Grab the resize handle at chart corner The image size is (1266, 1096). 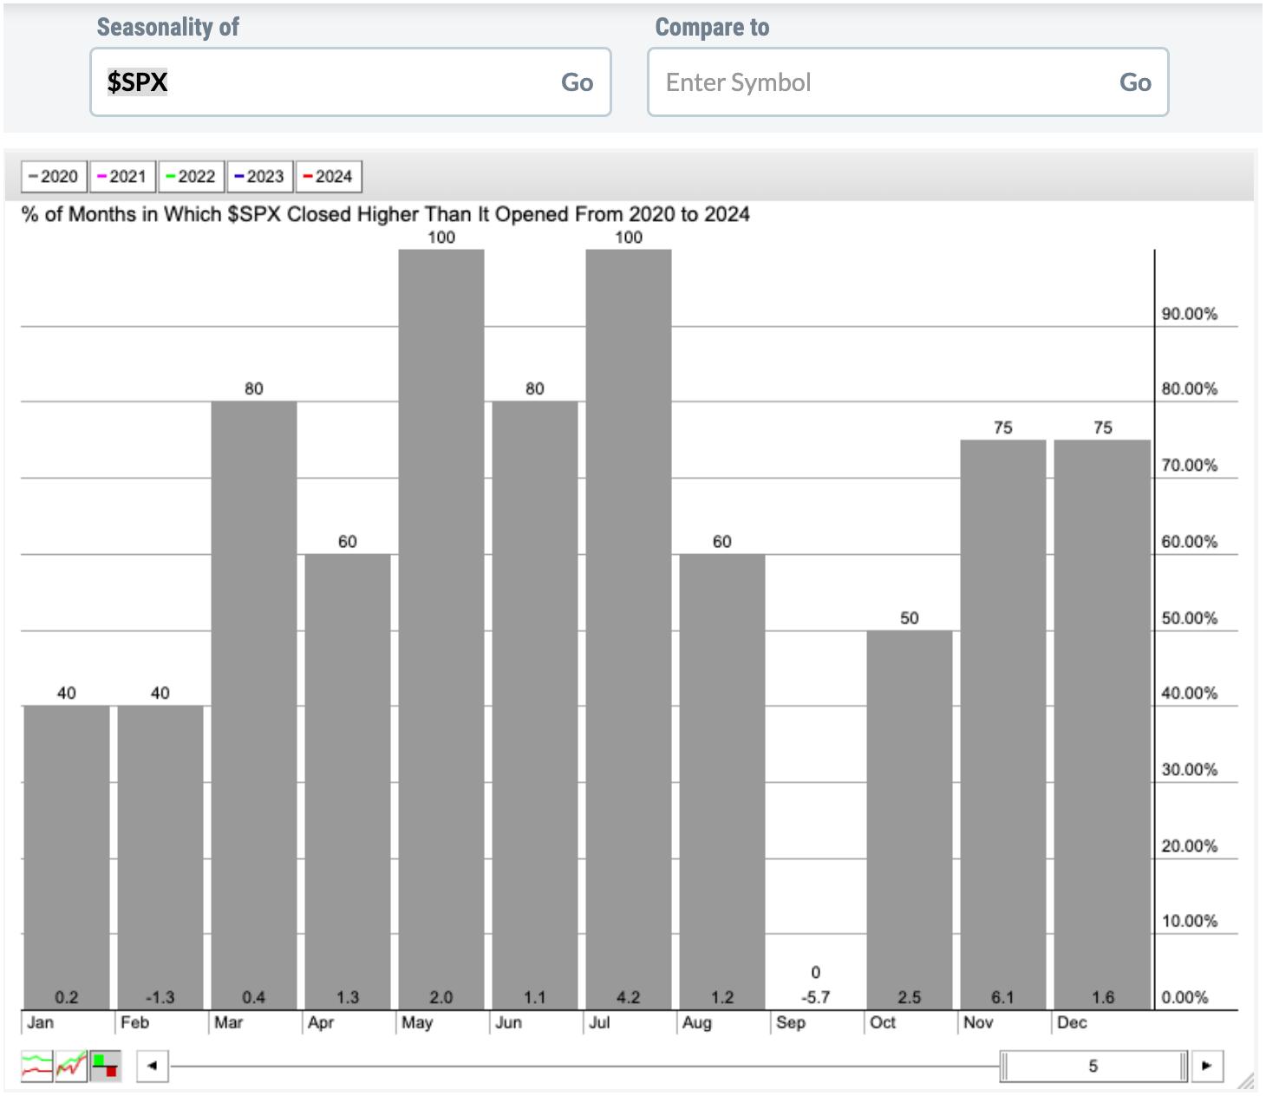(1245, 1080)
